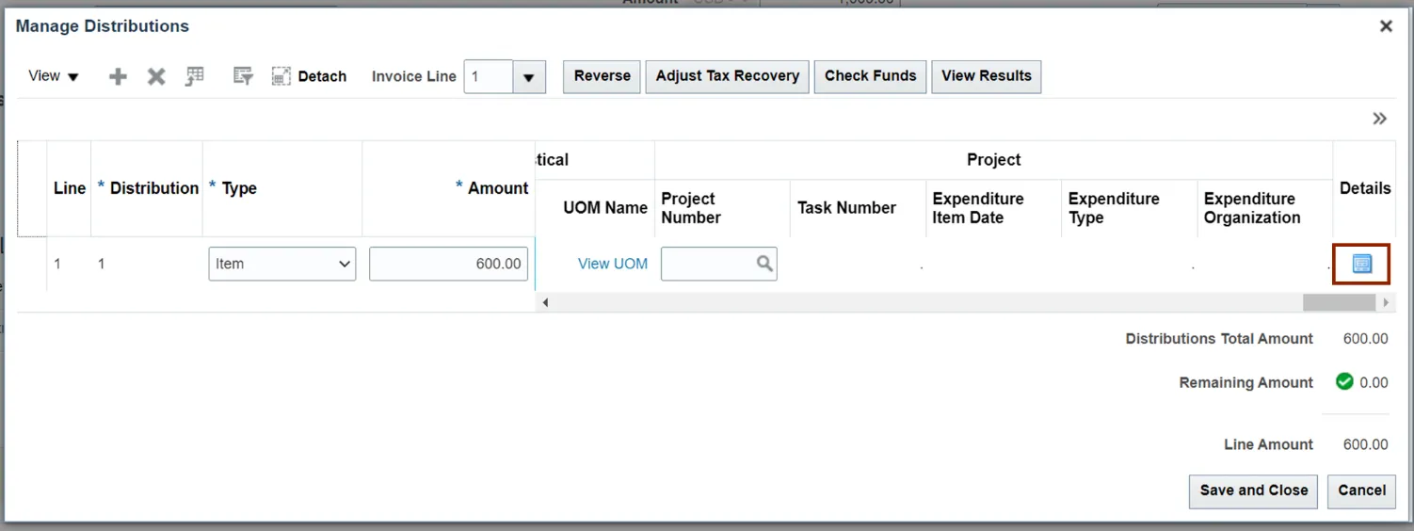
Task: Click the Expenditure Type column header
Action: pyautogui.click(x=1129, y=208)
